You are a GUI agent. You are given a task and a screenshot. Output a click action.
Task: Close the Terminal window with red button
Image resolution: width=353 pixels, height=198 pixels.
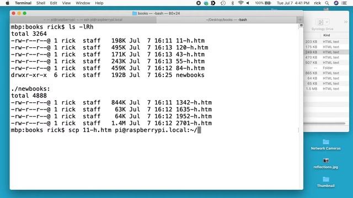click(13, 13)
